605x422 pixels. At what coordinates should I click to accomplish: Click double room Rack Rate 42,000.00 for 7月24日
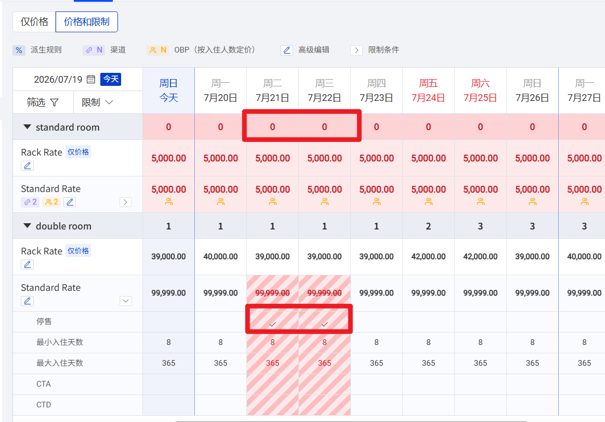tap(429, 257)
